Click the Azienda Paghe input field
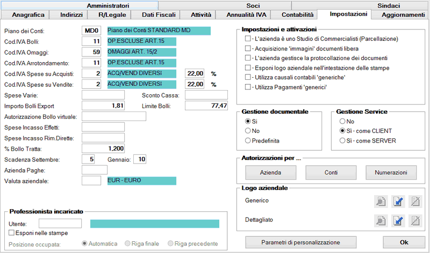The height and width of the screenshot is (253, 430). point(95,170)
